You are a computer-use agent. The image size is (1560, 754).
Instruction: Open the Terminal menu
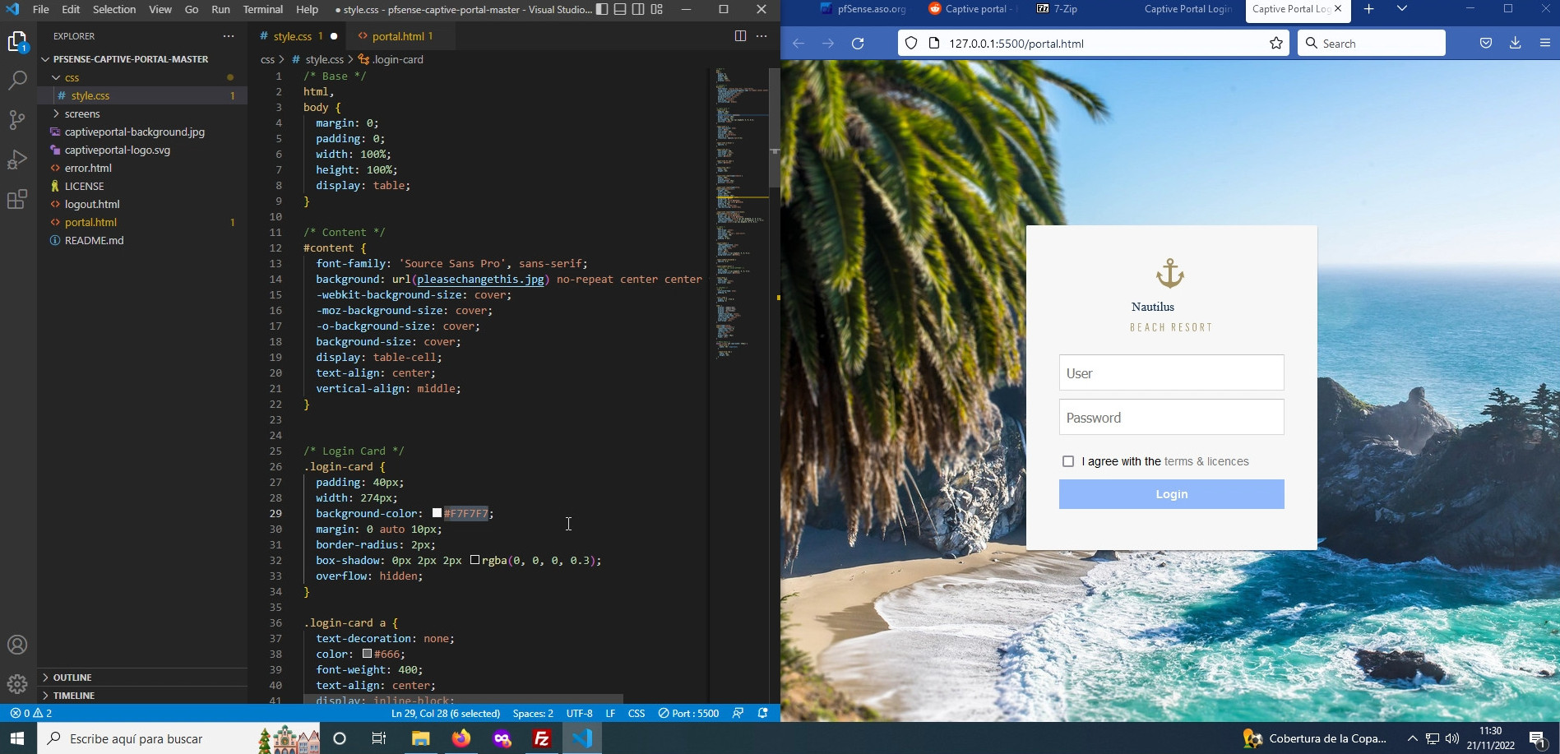pyautogui.click(x=262, y=10)
